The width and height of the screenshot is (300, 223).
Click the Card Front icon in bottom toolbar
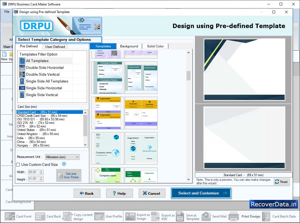(10, 216)
